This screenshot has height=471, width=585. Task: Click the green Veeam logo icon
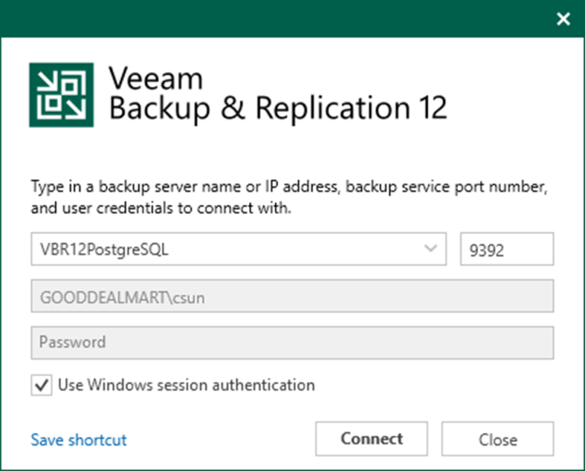[61, 95]
